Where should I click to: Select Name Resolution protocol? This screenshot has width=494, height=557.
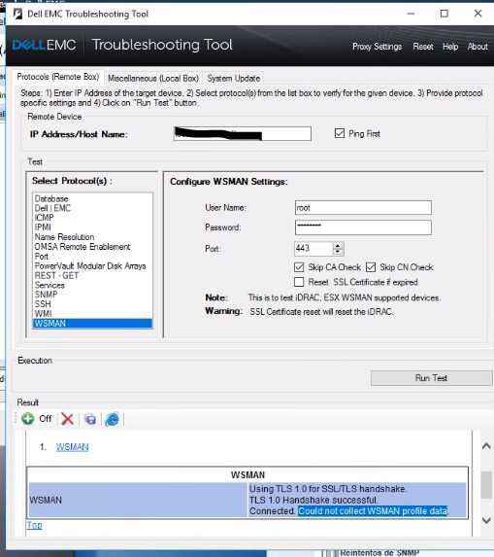(x=92, y=237)
